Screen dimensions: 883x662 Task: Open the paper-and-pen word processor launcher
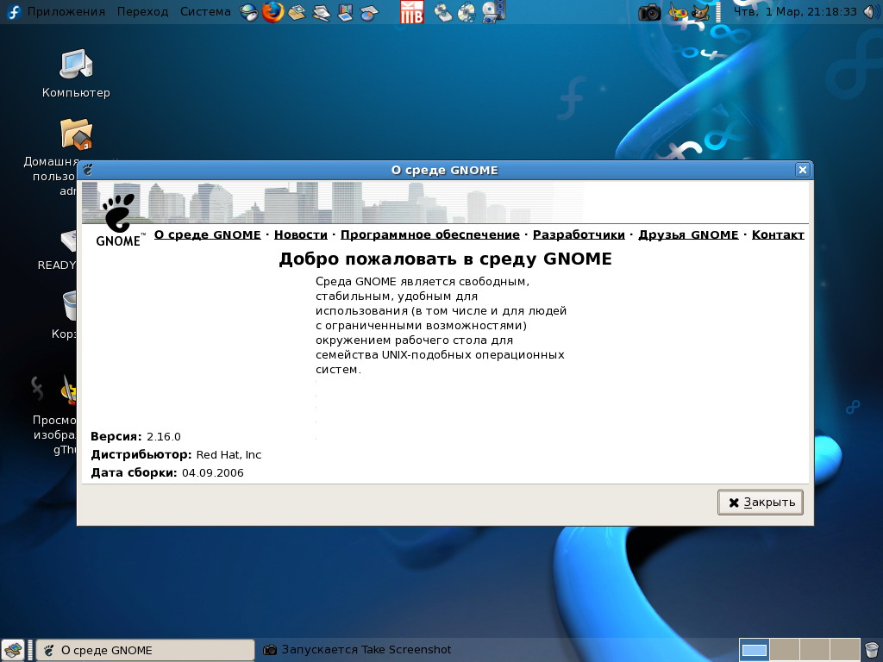click(321, 12)
